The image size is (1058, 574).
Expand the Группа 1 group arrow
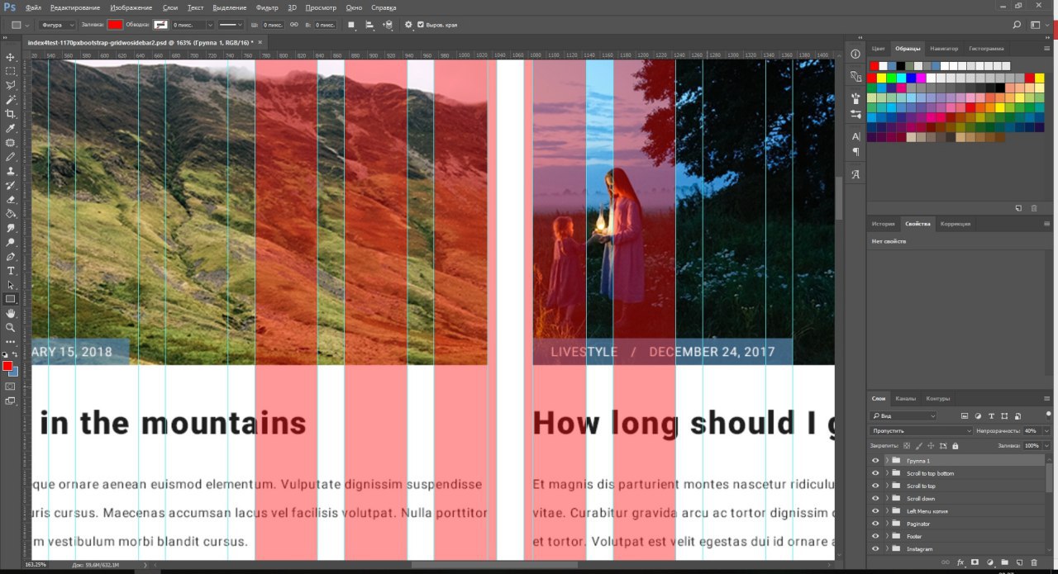point(887,461)
